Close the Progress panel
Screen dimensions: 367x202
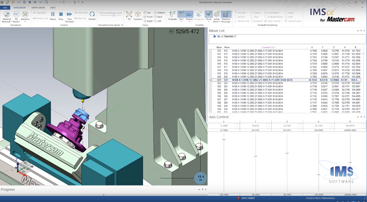point(206,189)
